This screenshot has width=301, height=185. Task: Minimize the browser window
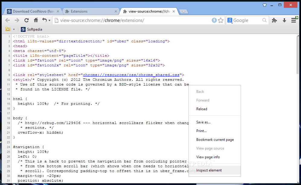pyautogui.click(x=272, y=5)
